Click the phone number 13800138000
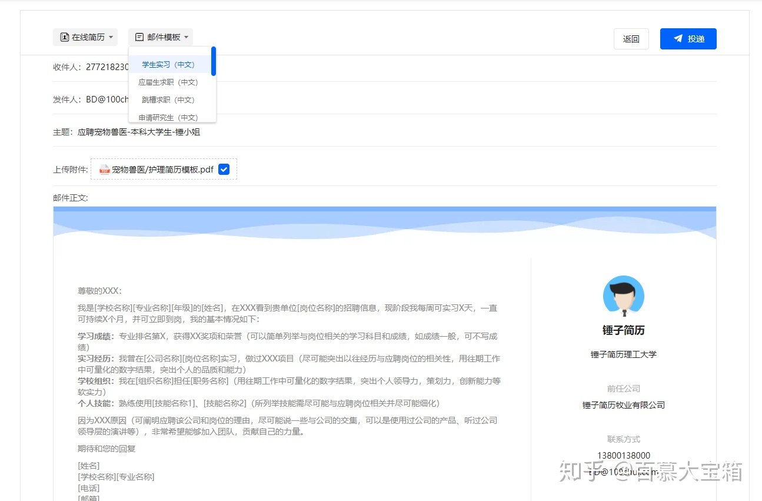The image size is (762, 501). (x=623, y=455)
